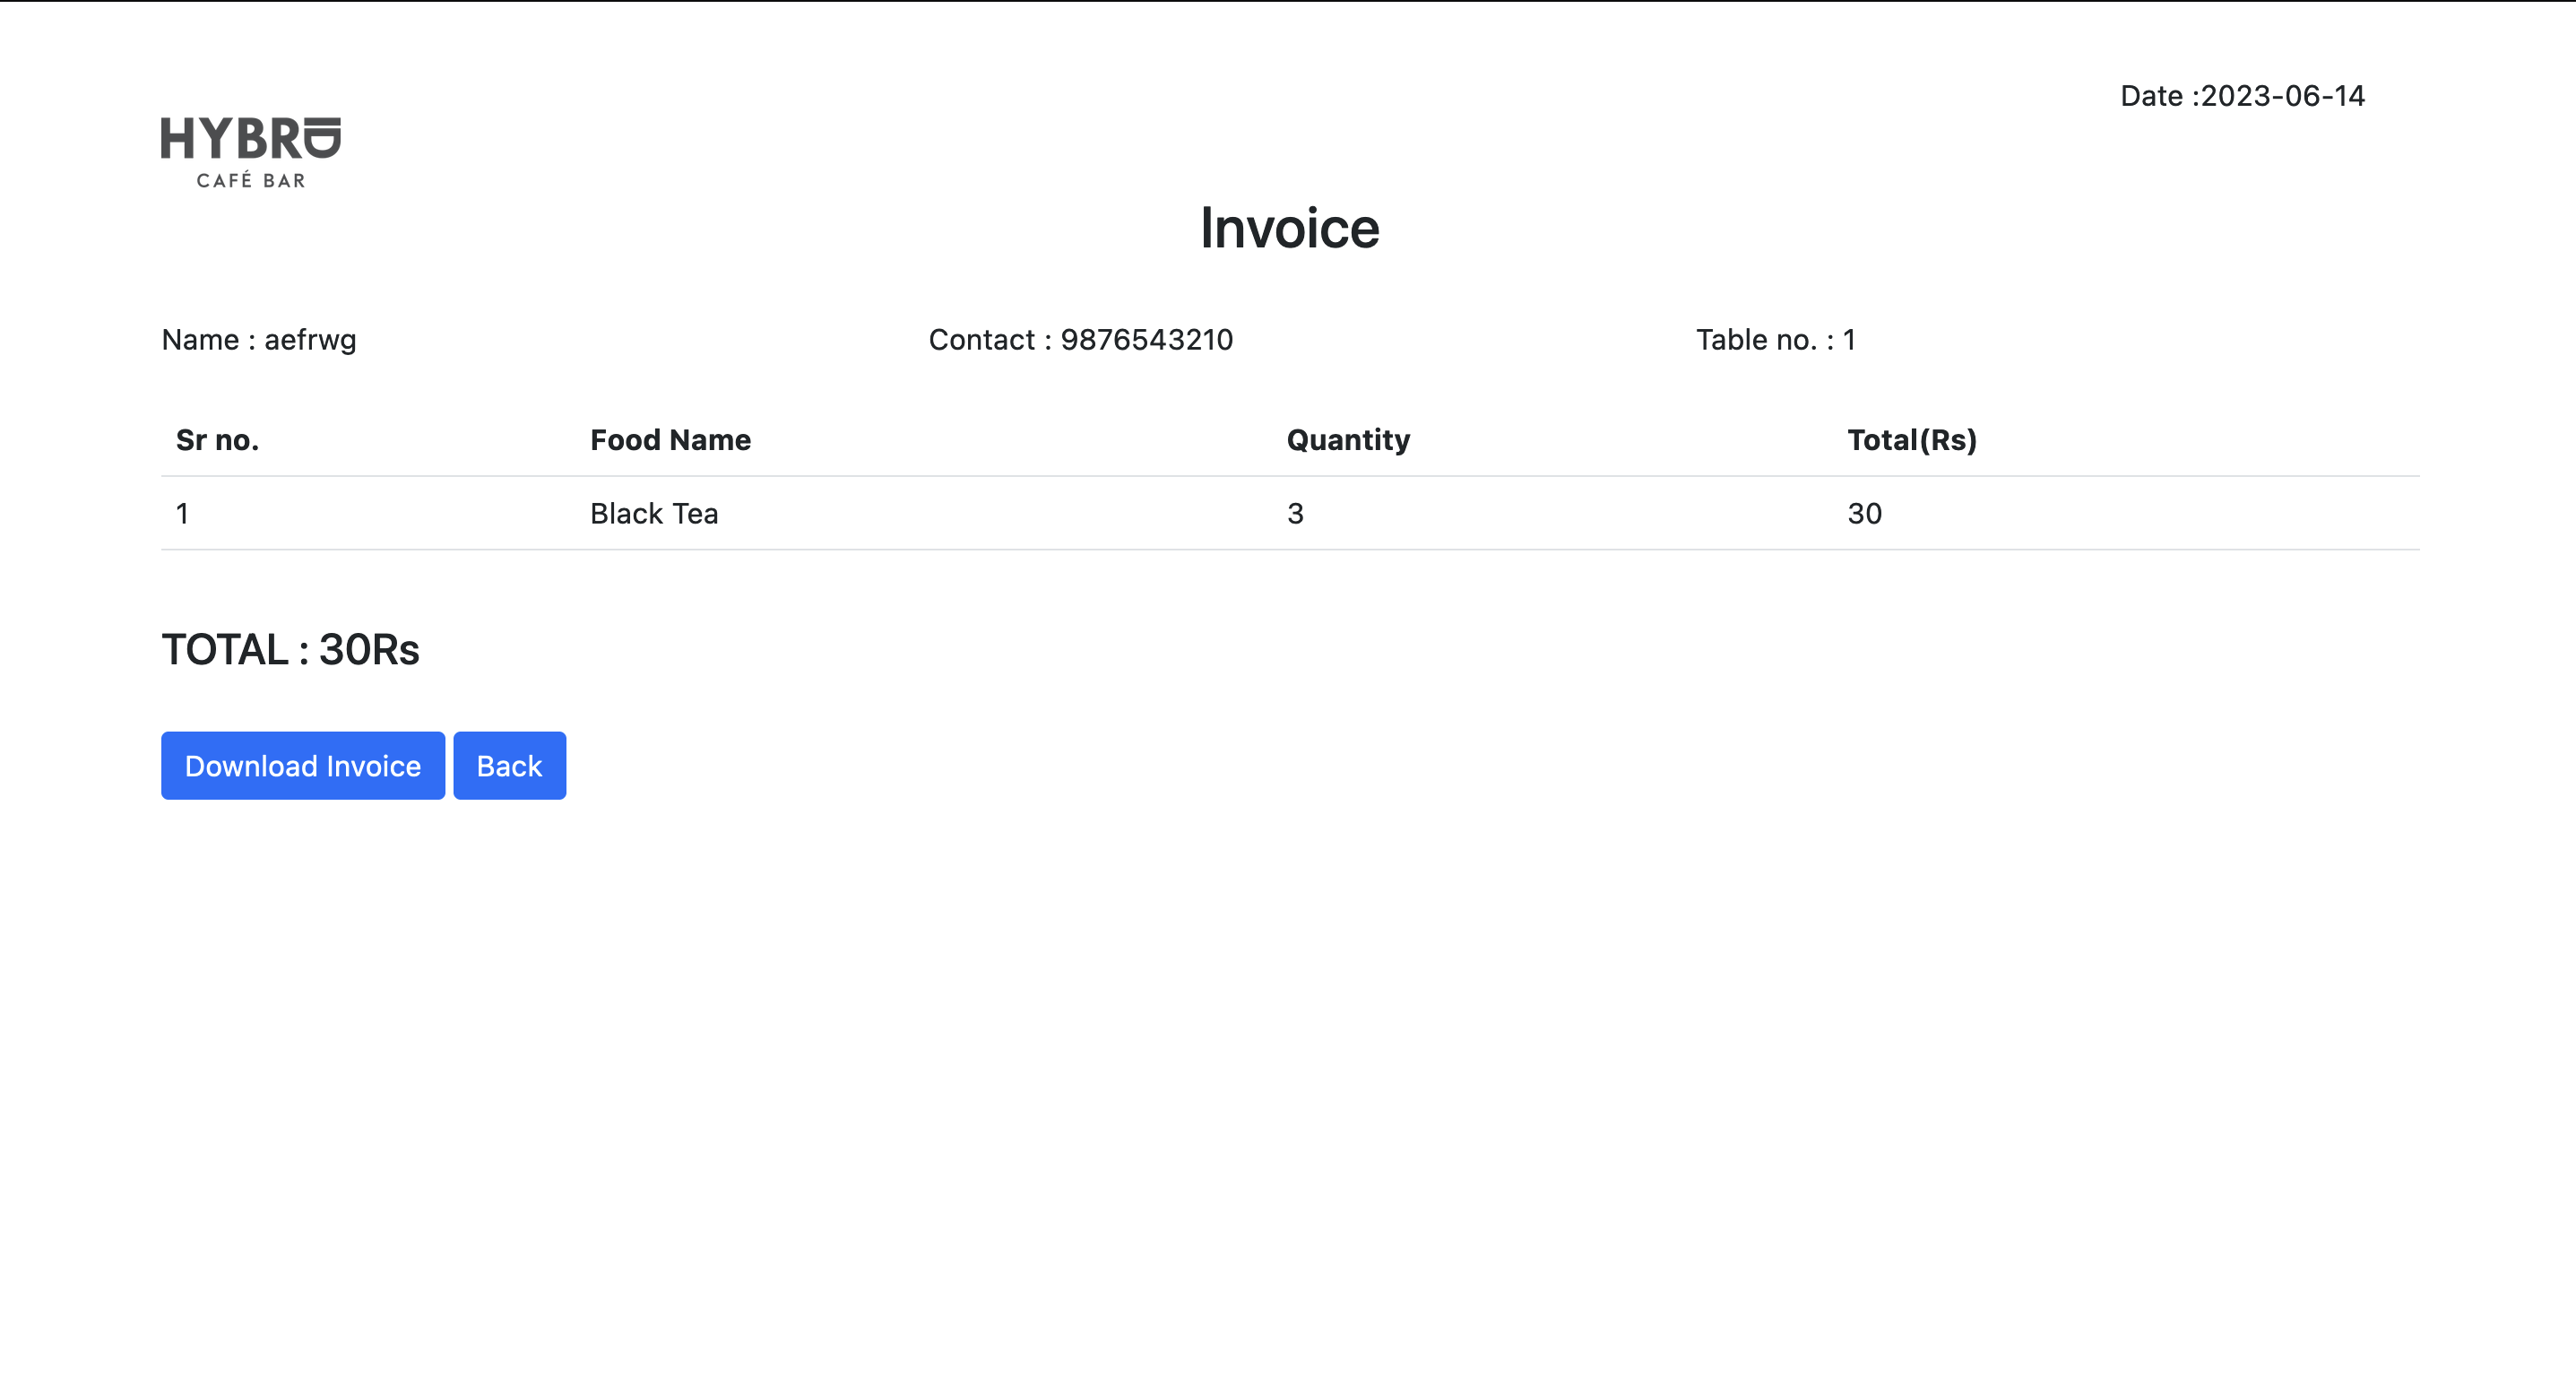Click the Sr no. column header

216,439
